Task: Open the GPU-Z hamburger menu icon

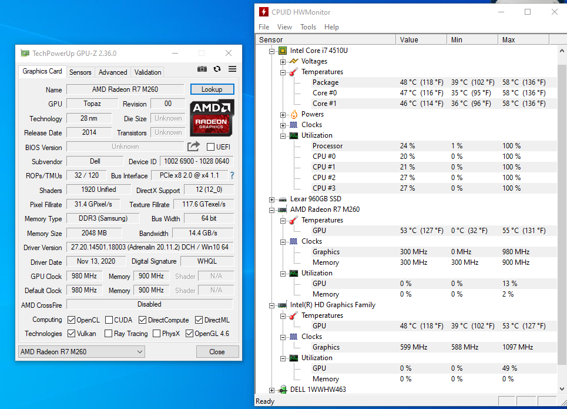Action: (232, 69)
